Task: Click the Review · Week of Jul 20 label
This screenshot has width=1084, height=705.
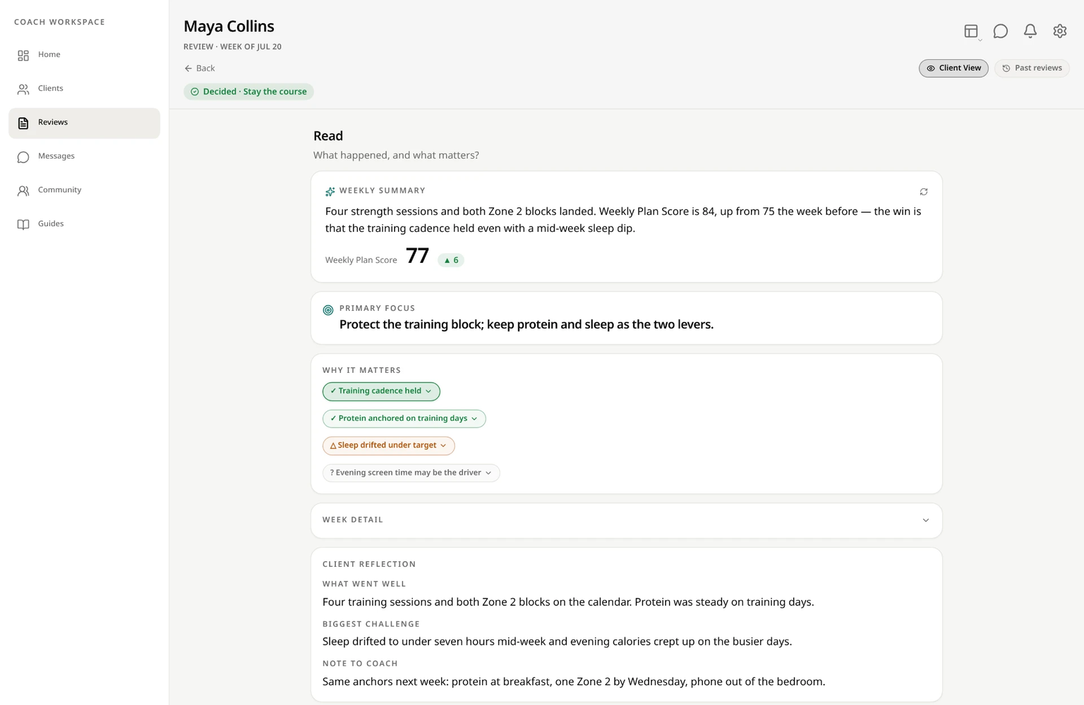Action: point(232,47)
